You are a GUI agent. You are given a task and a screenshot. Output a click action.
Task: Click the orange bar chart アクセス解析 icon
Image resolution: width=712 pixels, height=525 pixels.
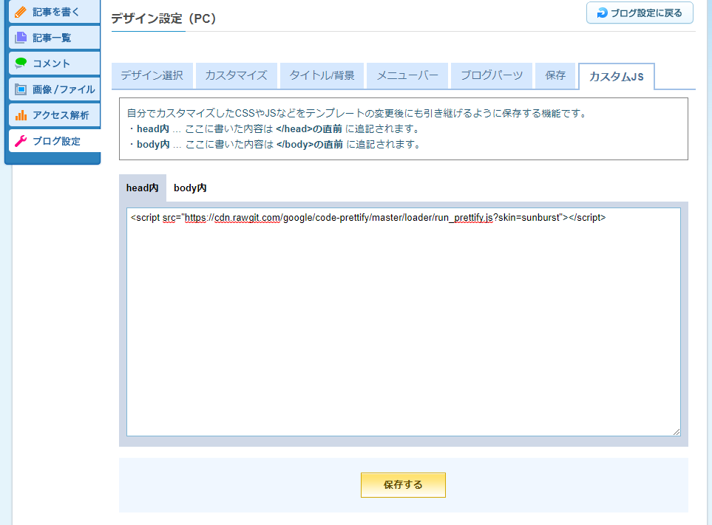click(x=21, y=115)
